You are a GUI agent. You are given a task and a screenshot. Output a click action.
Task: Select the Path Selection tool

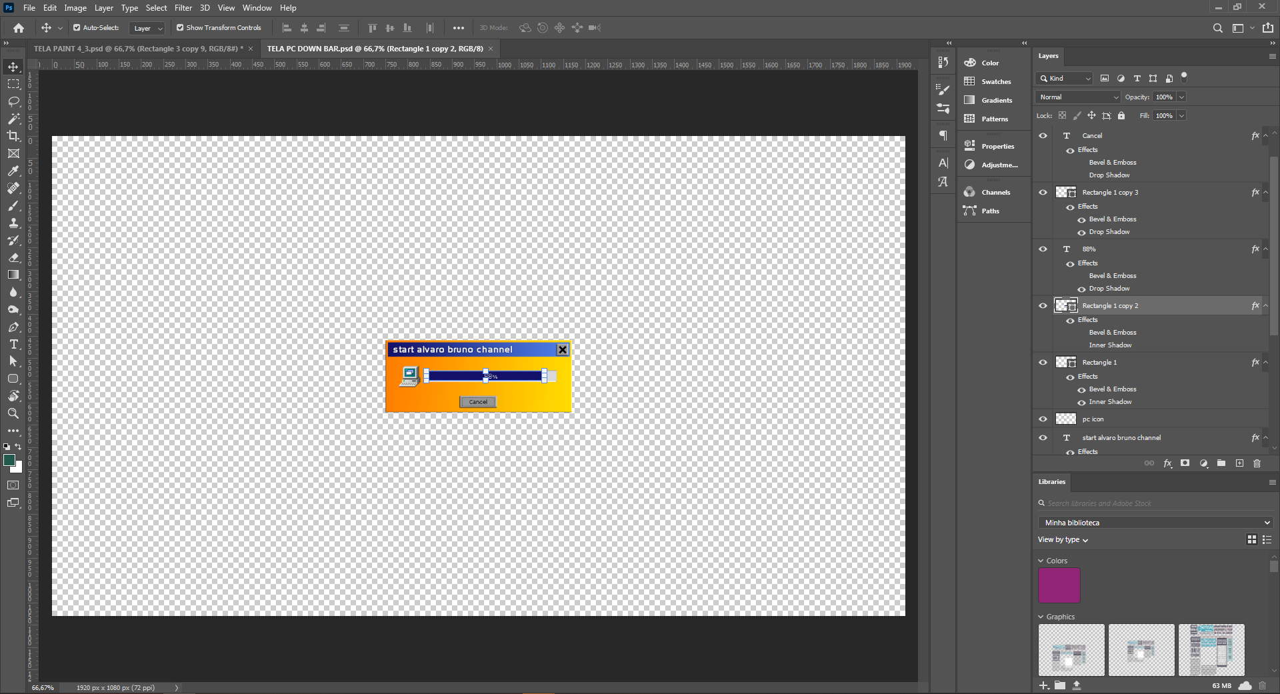click(13, 361)
